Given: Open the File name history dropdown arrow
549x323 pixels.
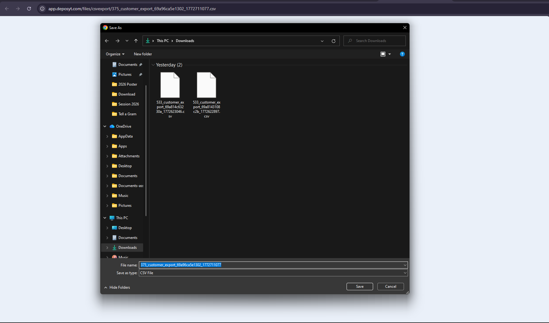Looking at the screenshot, I should click(405, 265).
